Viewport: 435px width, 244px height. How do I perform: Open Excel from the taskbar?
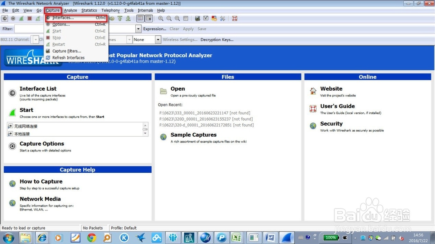237,238
